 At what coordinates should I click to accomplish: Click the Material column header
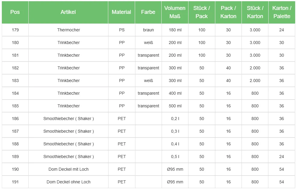pos(122,12)
